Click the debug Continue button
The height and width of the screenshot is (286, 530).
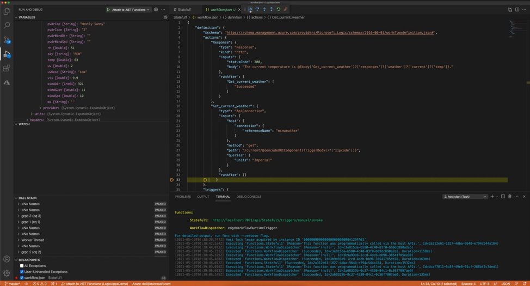250,9
